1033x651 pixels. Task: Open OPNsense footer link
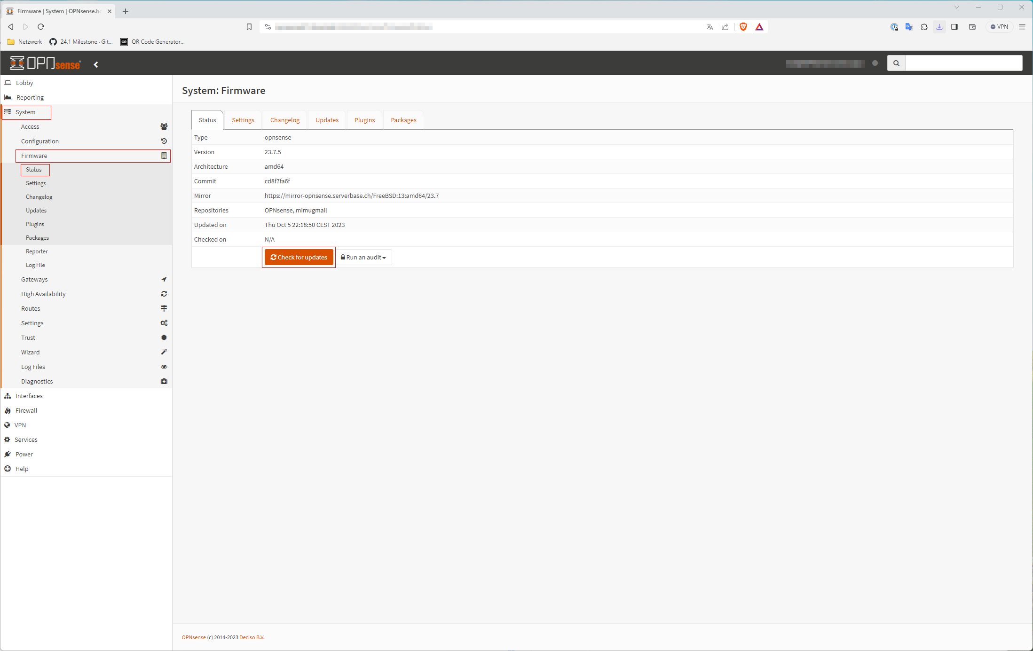point(194,637)
